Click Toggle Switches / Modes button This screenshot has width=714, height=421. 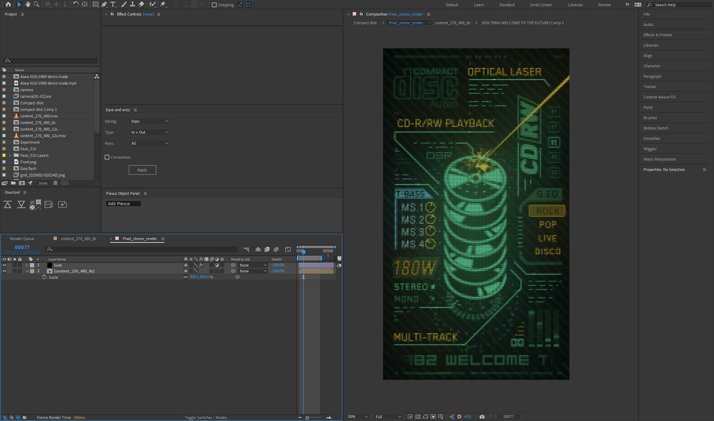[x=206, y=418]
